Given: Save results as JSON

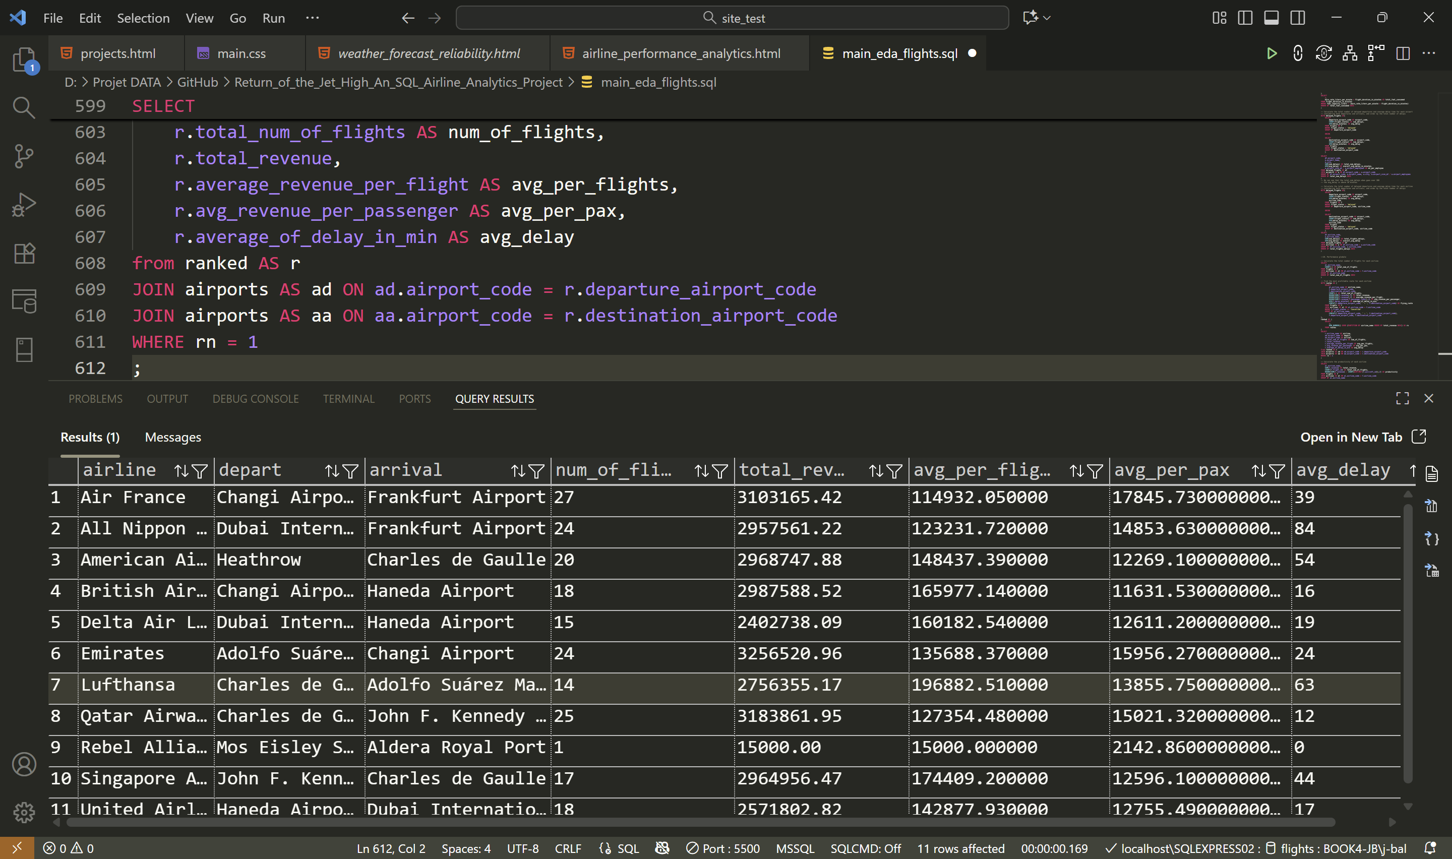Looking at the screenshot, I should [1431, 538].
